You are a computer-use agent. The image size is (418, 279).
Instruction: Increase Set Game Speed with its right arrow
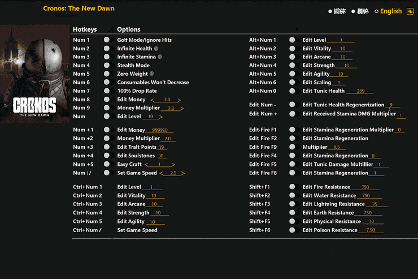183,174
